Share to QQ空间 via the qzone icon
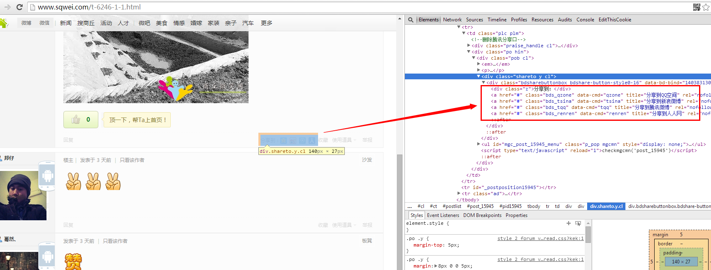Screen dimensions: 711x270 pyautogui.click(x=283, y=140)
